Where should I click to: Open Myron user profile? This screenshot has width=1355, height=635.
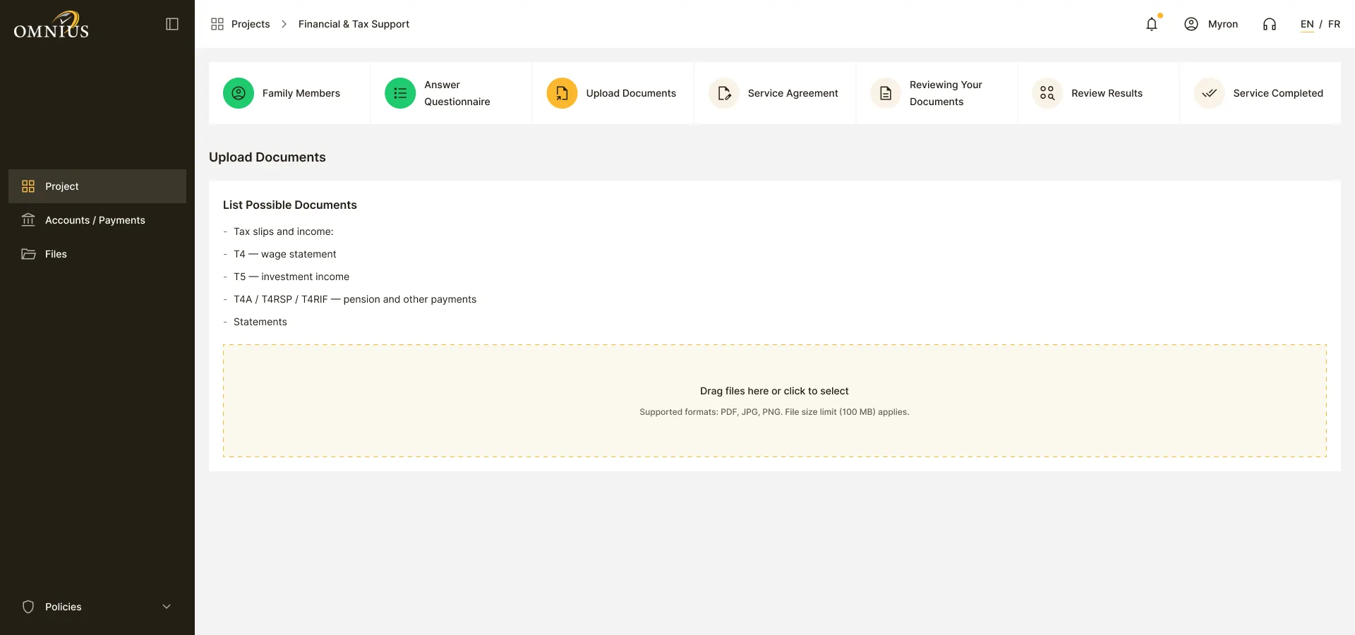[x=1211, y=24]
